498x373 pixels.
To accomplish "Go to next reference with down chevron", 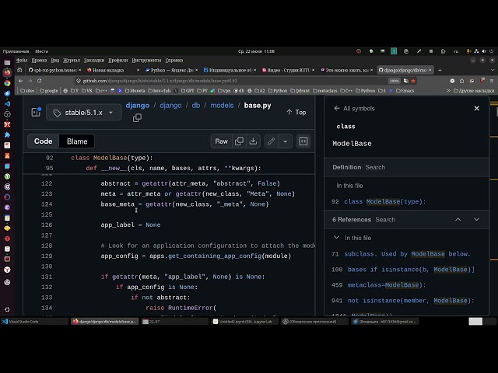I will [477, 219].
